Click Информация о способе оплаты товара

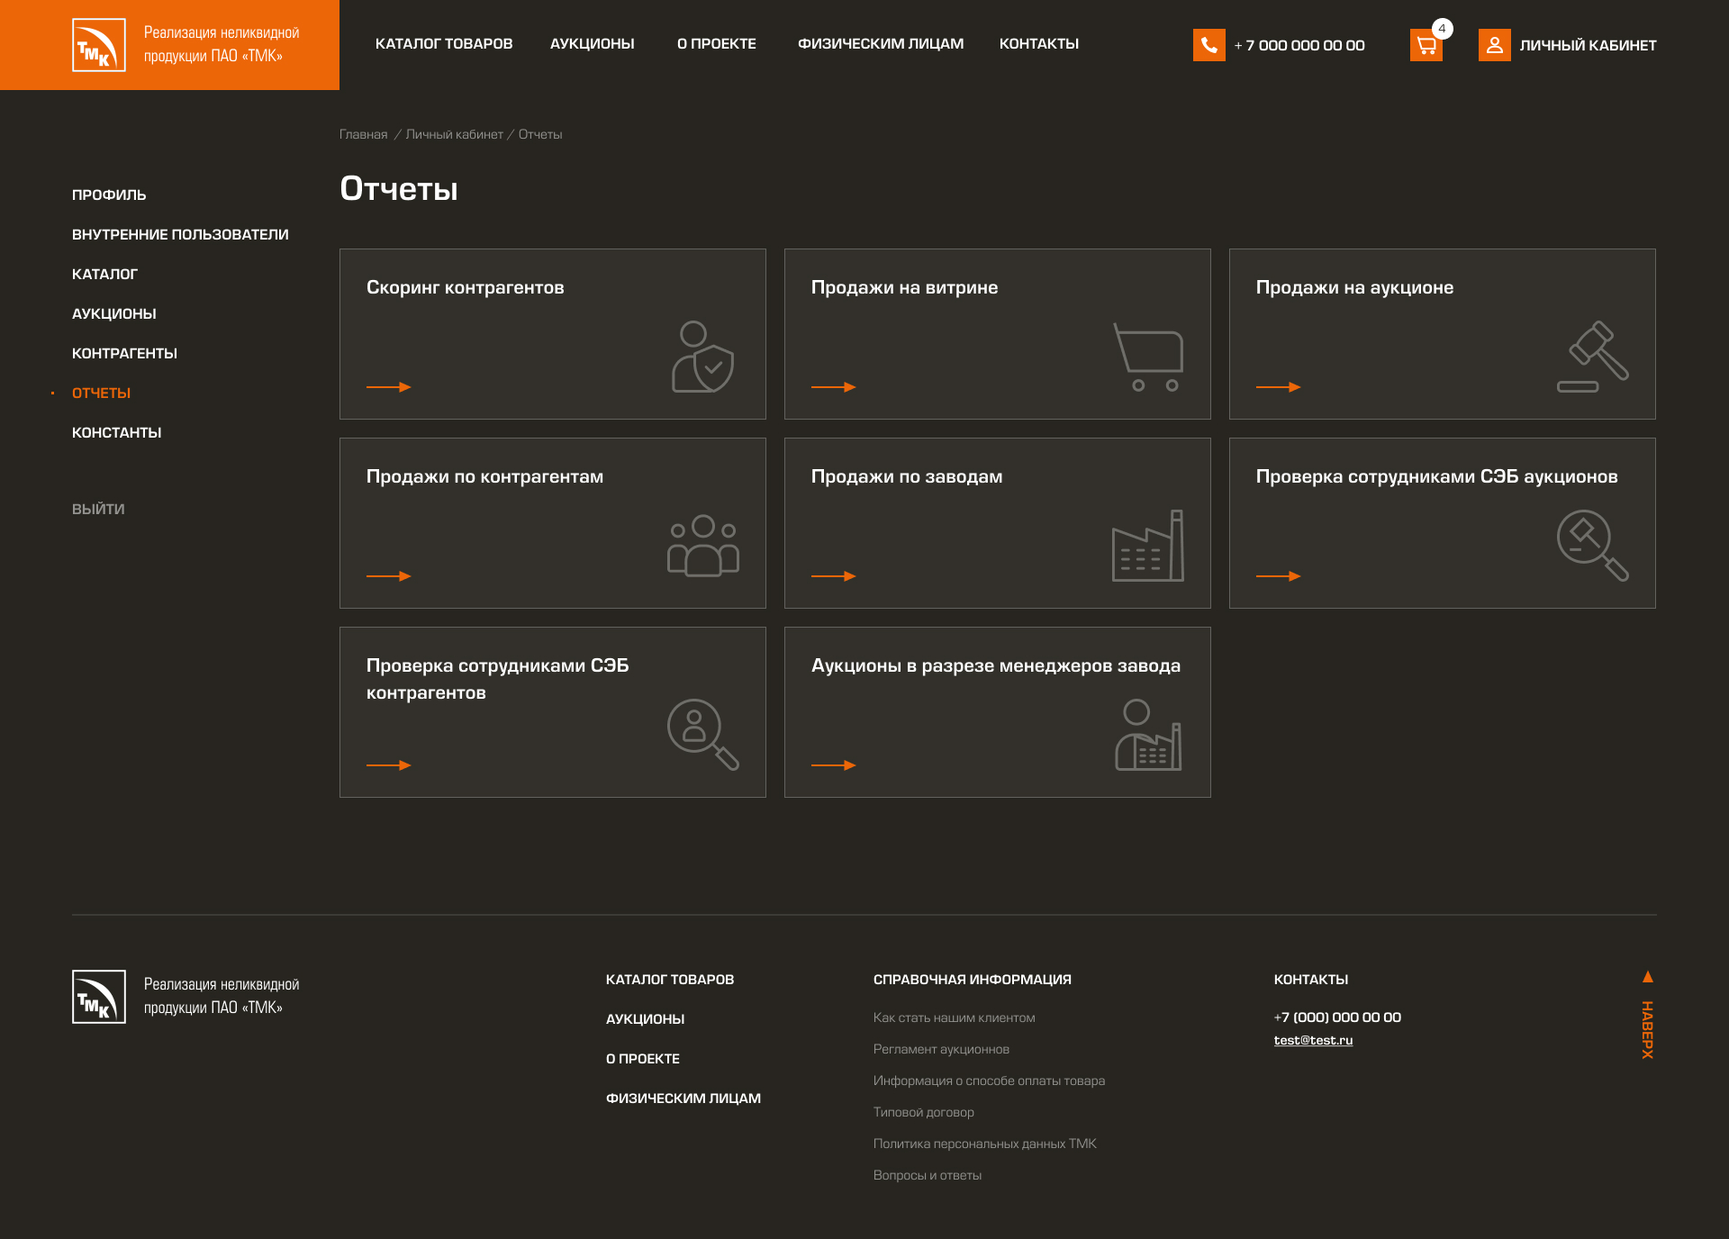[x=990, y=1081]
